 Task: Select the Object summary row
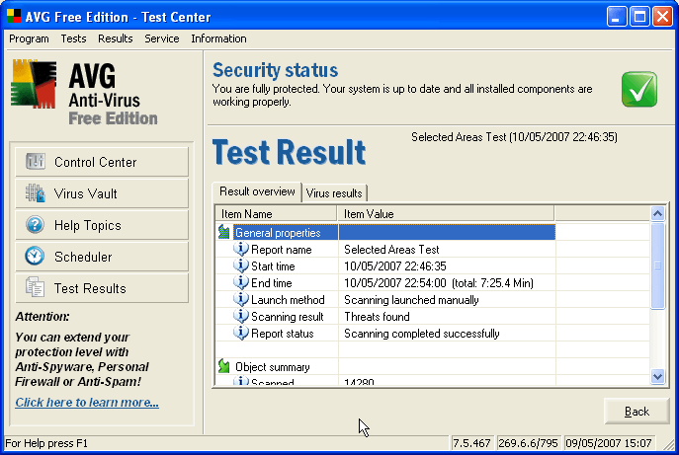tap(385, 367)
